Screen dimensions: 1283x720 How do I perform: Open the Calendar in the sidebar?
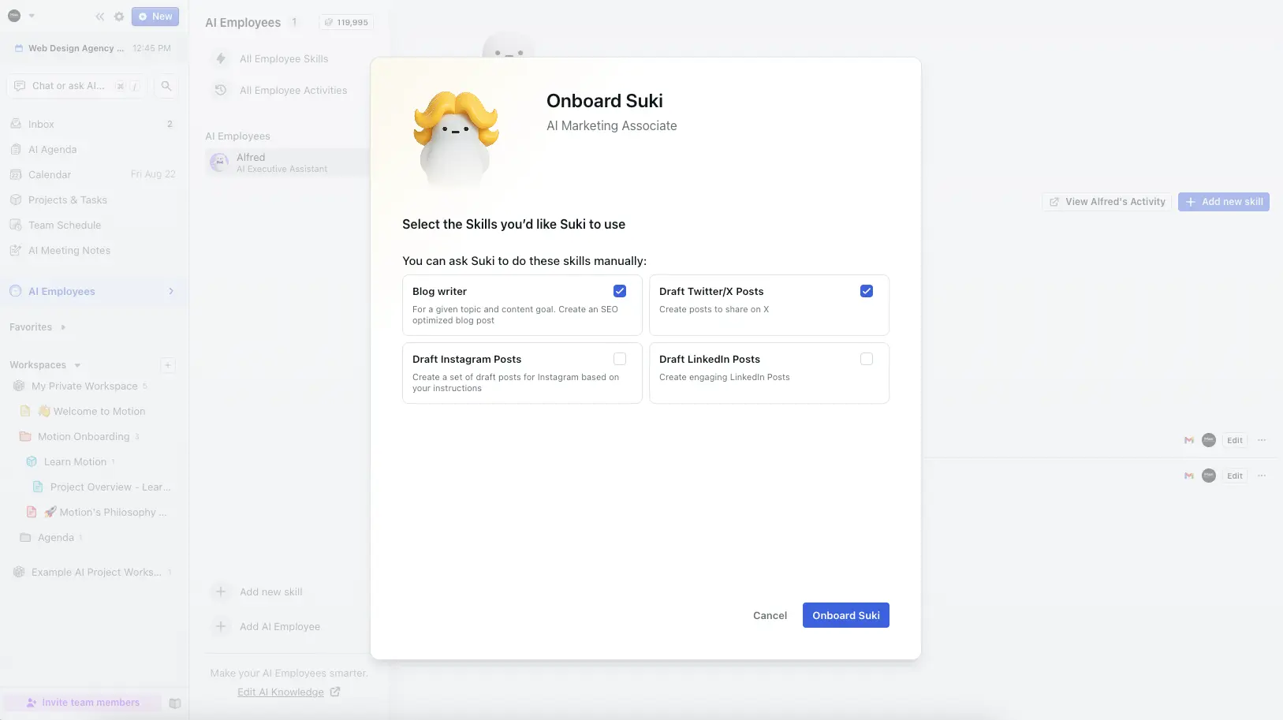click(49, 174)
